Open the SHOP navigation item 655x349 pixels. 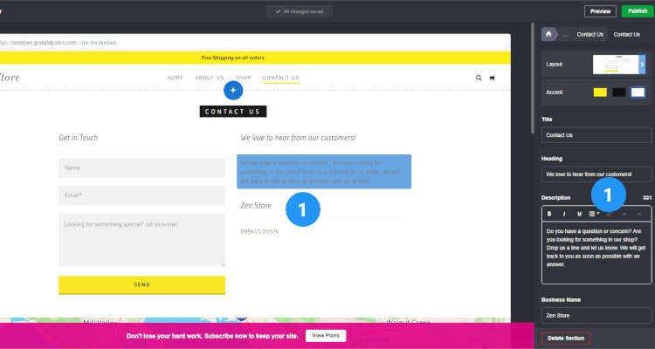[244, 78]
